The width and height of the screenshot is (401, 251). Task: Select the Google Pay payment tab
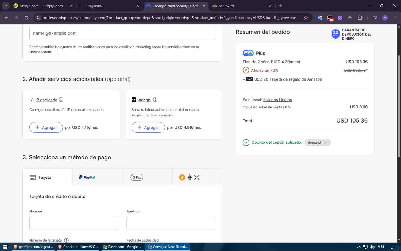tap(147, 177)
